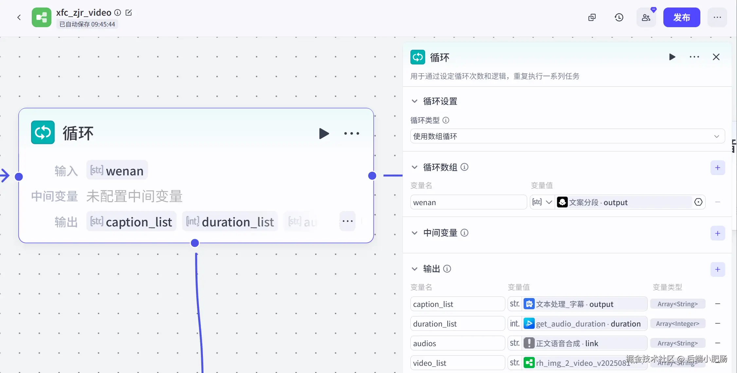Open the 循环类型 dropdown

coord(567,136)
